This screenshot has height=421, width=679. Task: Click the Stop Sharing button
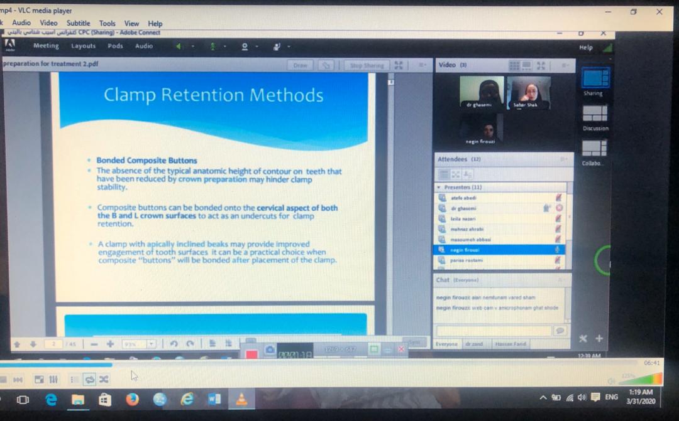pyautogui.click(x=366, y=65)
